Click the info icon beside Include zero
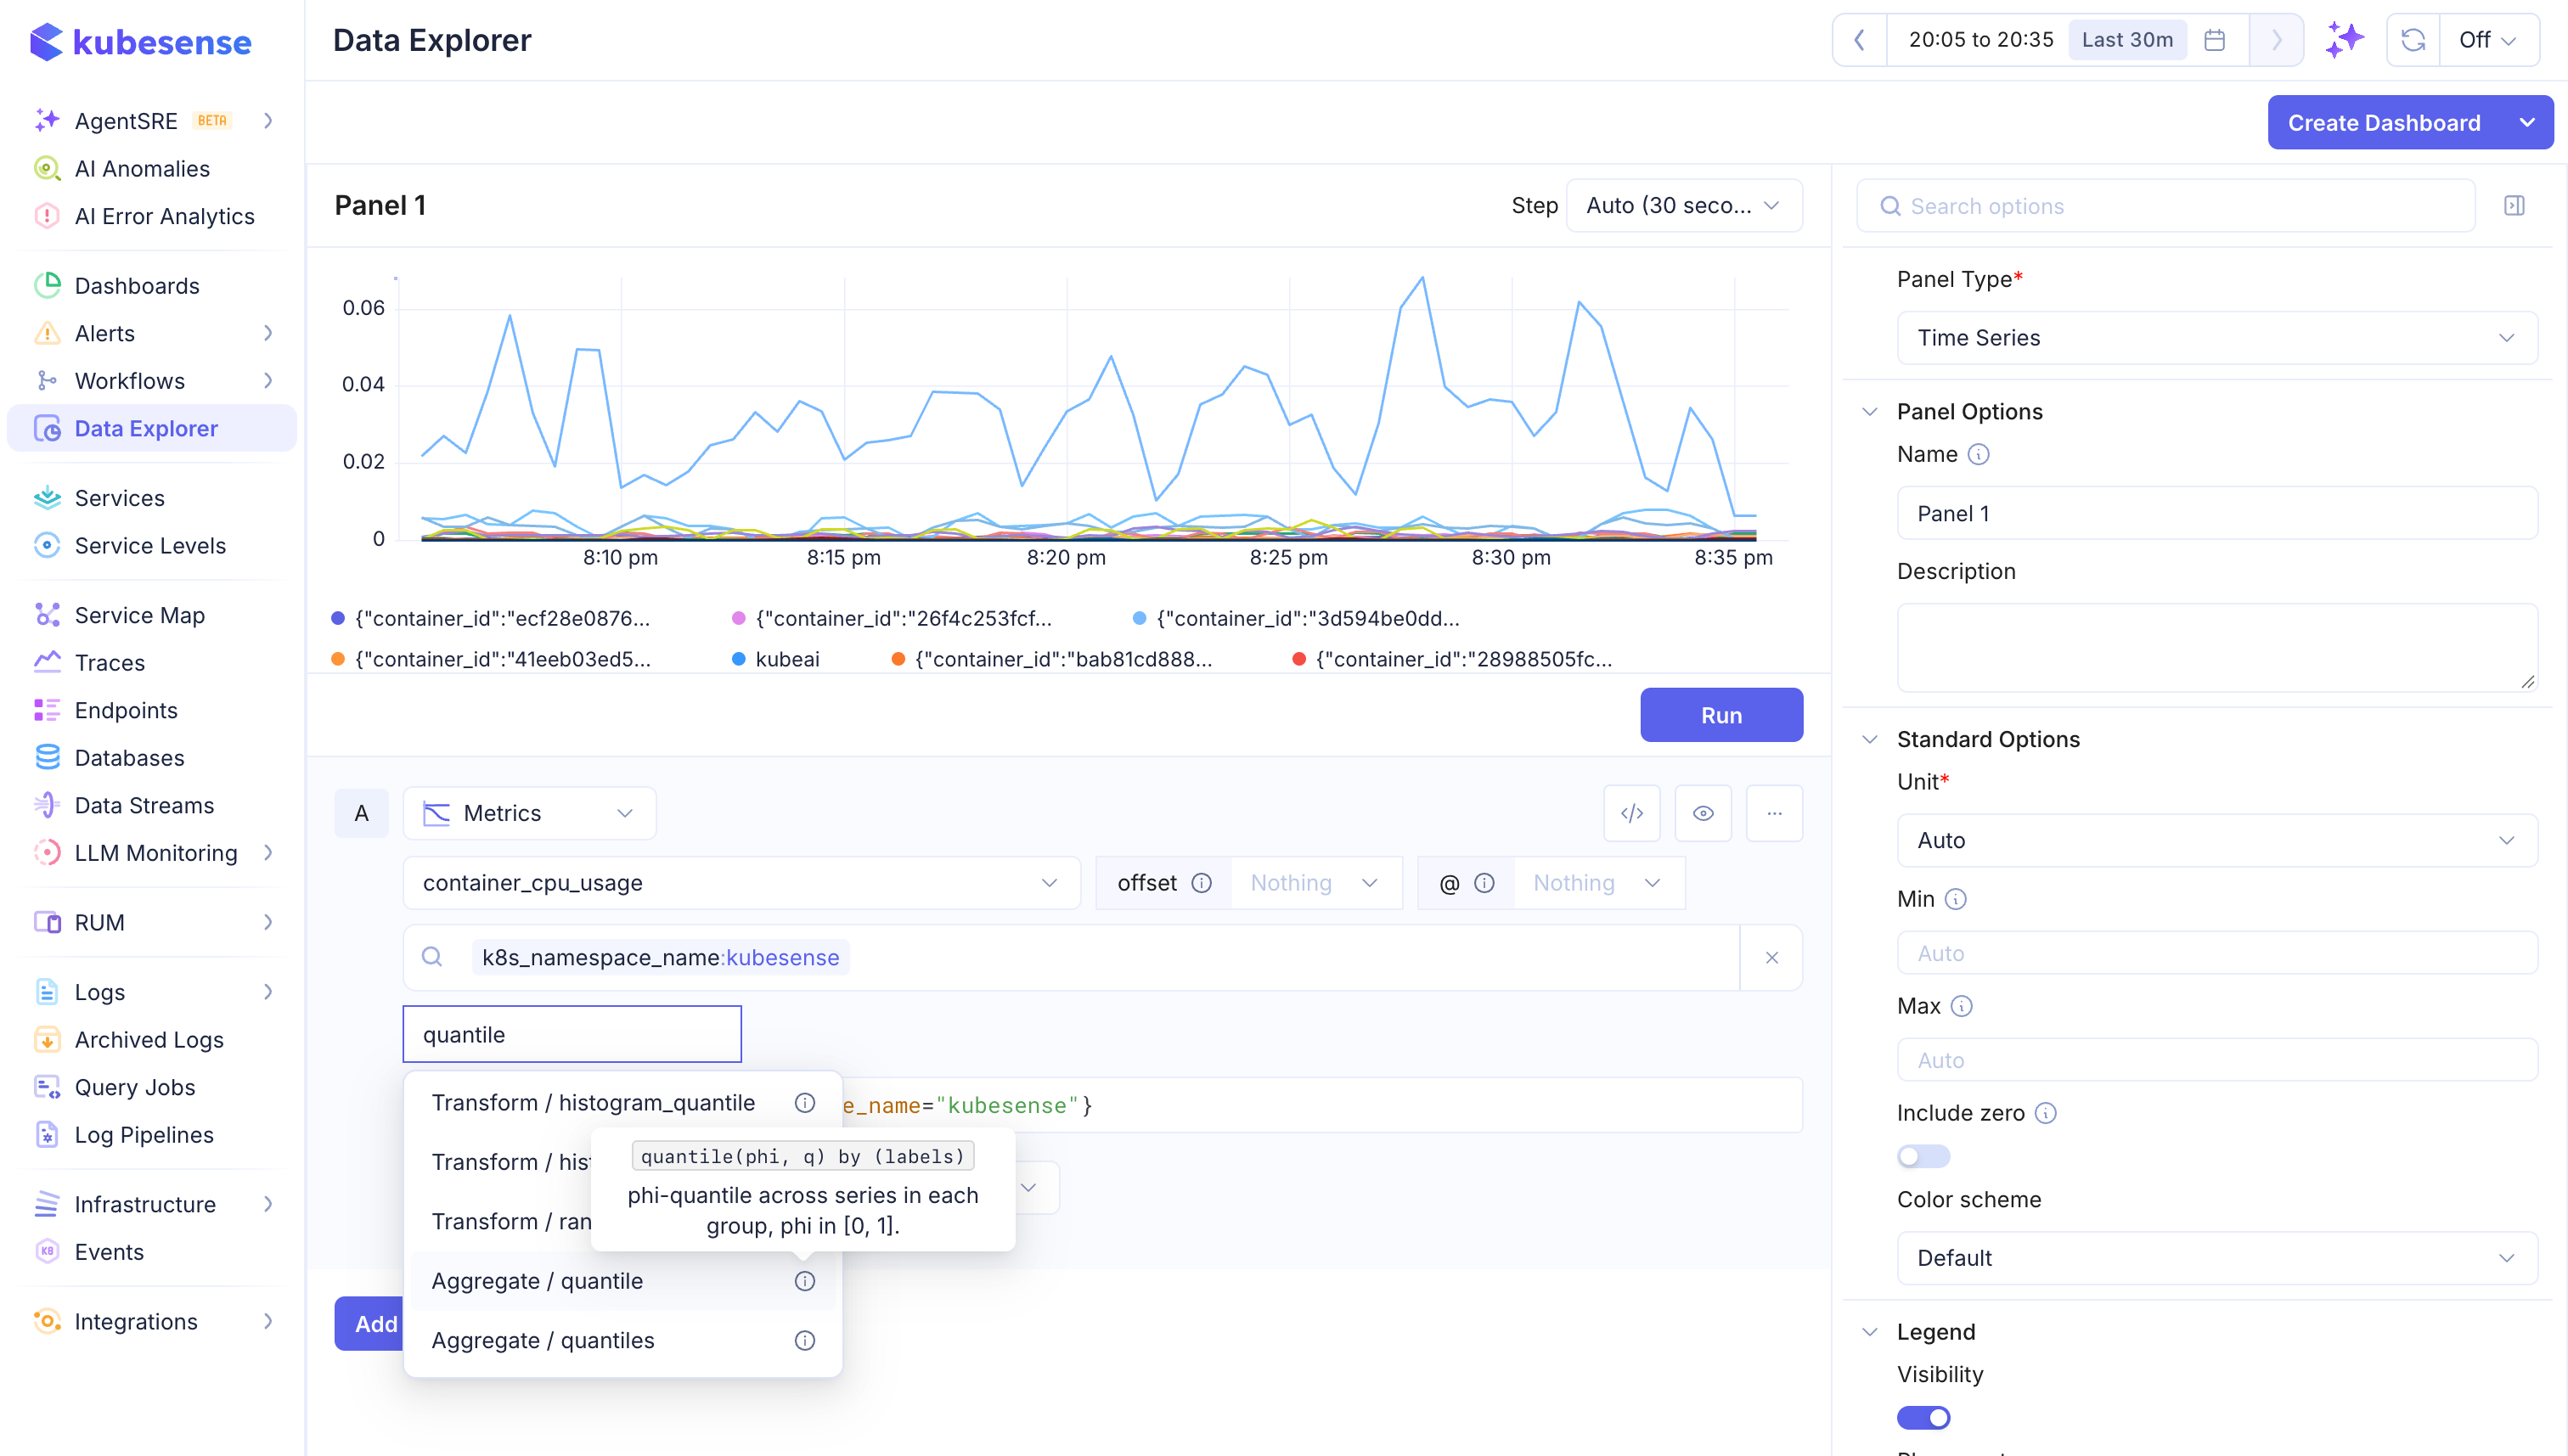 click(x=2045, y=1113)
